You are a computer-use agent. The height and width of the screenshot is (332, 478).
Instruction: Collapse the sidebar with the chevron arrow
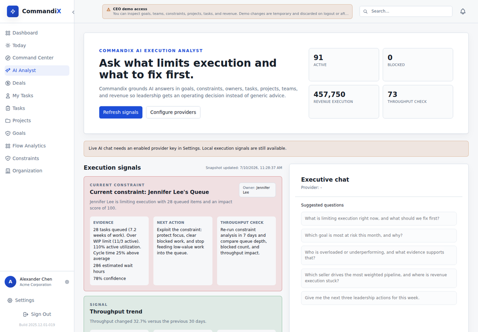(x=73, y=12)
